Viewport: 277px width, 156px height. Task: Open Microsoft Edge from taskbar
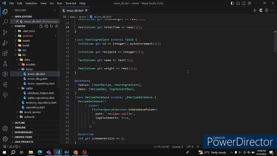pyautogui.click(x=40, y=152)
